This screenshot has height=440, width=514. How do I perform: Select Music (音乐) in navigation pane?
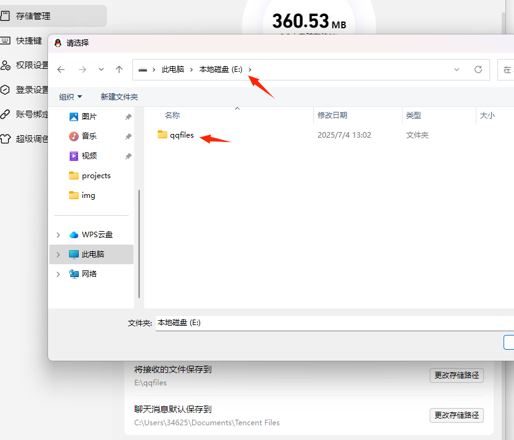point(89,136)
